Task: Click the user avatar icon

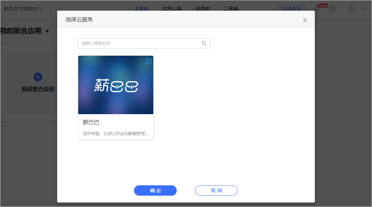Action: [x=352, y=9]
